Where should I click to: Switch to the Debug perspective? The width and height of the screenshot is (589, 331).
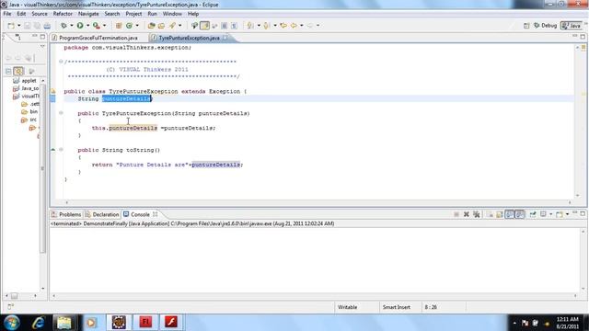pos(545,26)
